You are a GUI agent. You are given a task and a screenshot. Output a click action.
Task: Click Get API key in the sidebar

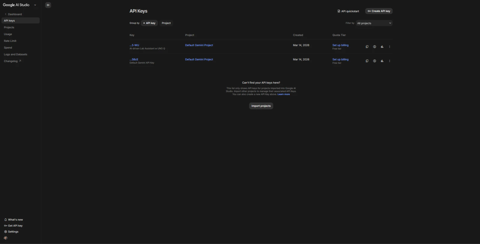tap(13, 226)
